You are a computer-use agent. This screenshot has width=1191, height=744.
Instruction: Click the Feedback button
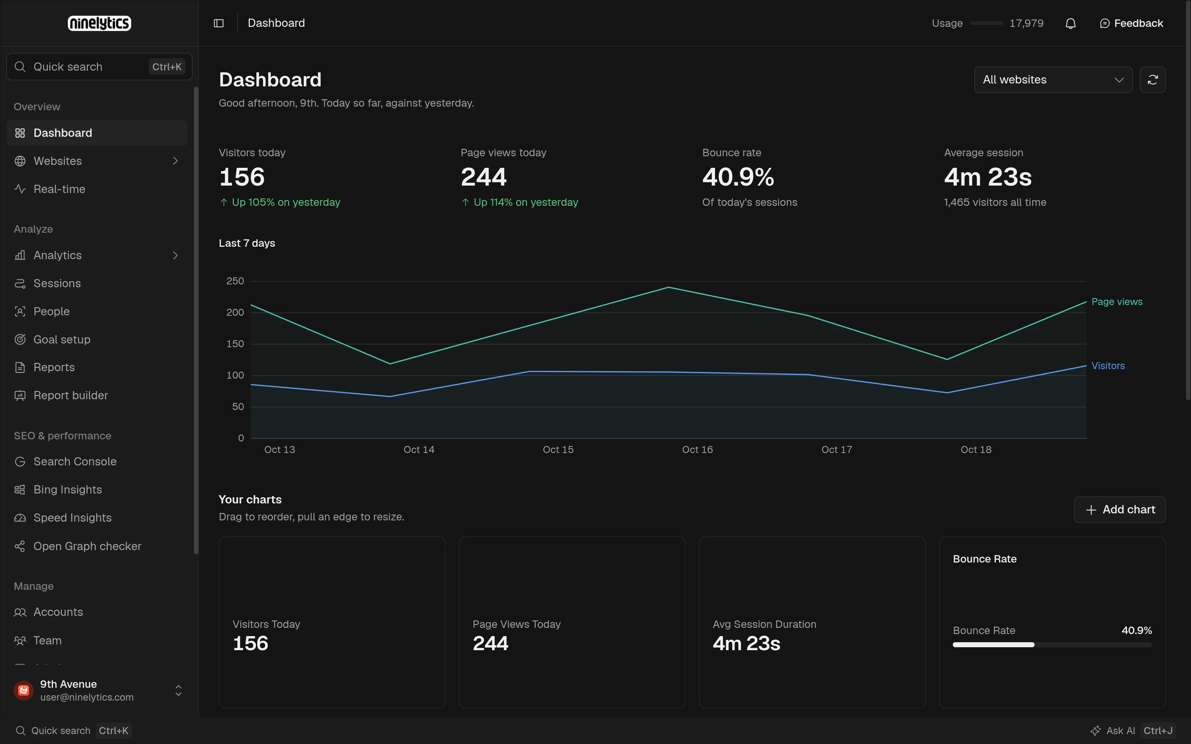tap(1131, 23)
